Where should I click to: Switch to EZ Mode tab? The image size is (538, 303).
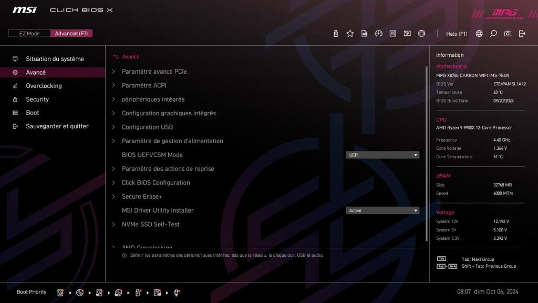29,33
